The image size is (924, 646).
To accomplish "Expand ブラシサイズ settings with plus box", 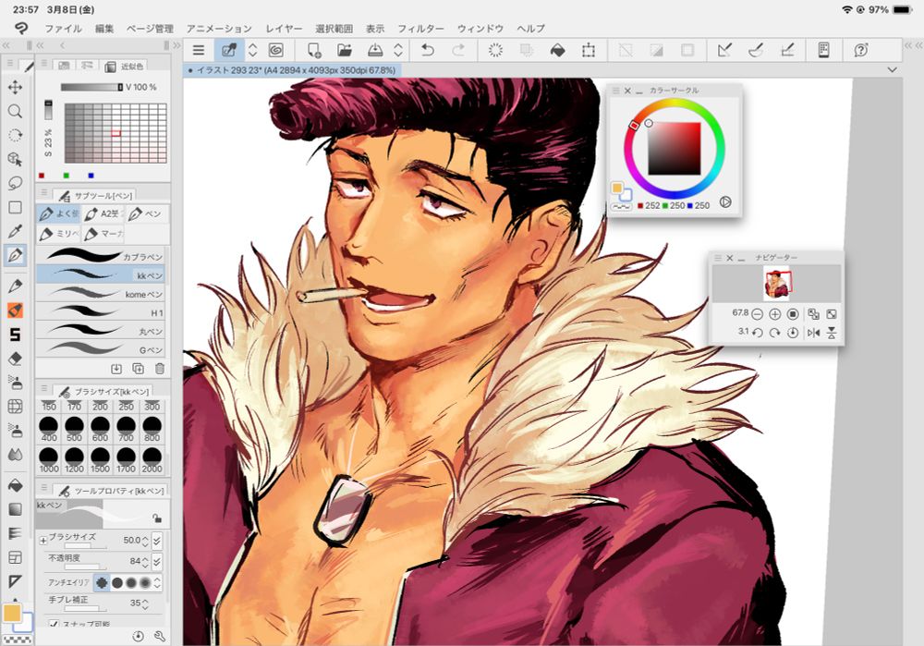I will coord(43,540).
